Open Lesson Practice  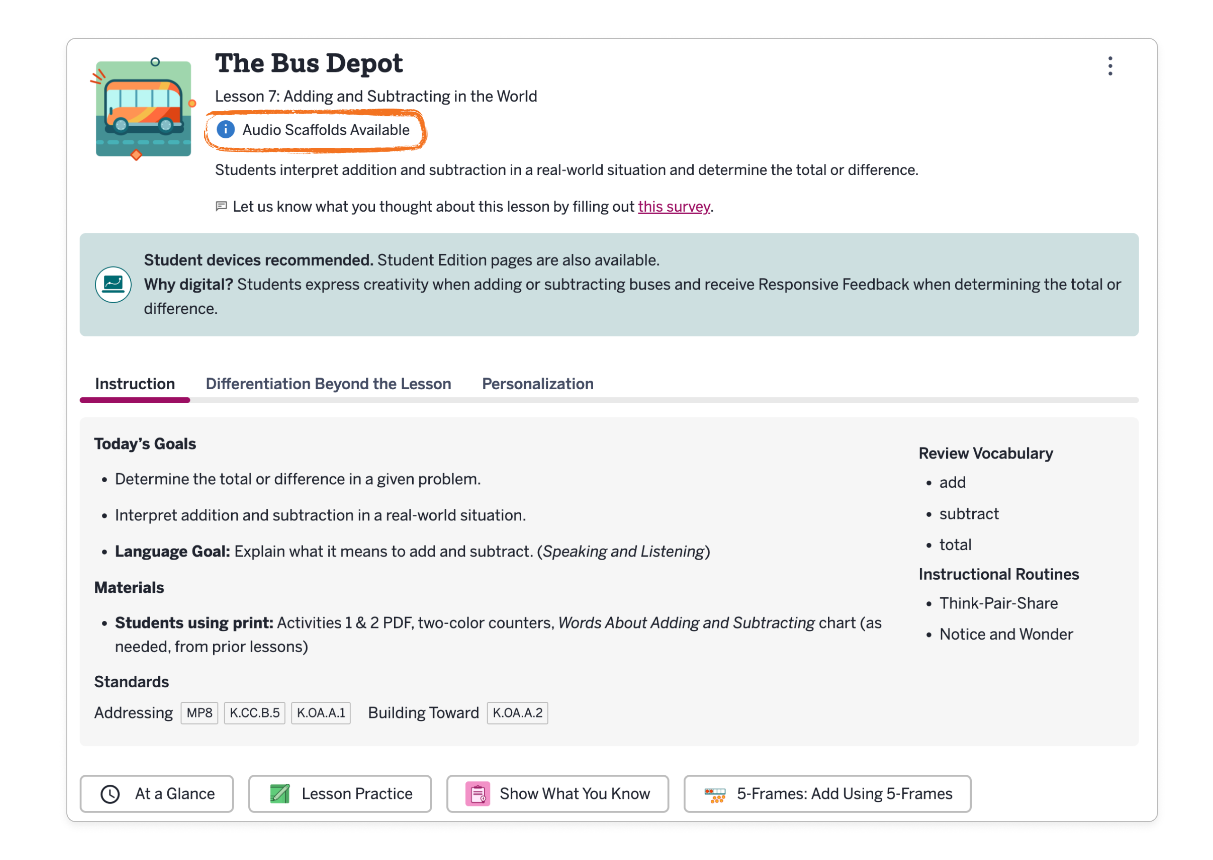tap(340, 794)
